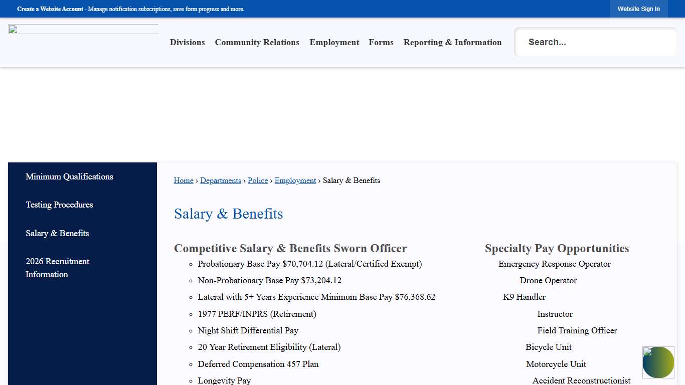Open the Divisions menu

pyautogui.click(x=187, y=42)
